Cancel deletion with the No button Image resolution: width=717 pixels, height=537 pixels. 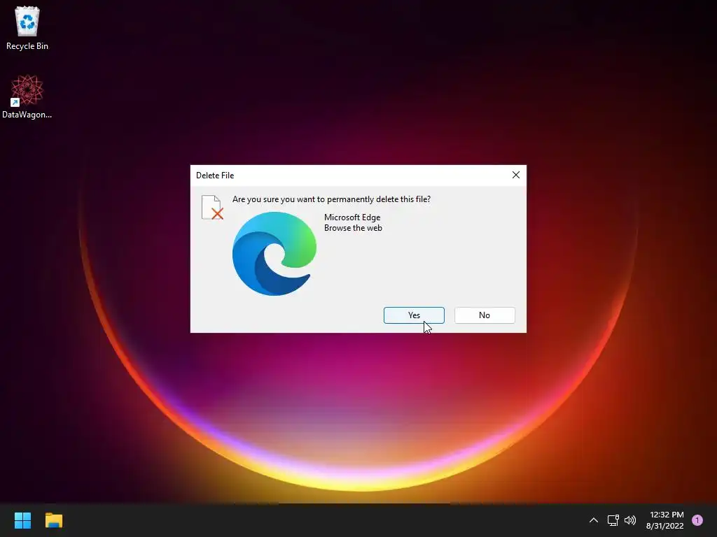tap(485, 315)
